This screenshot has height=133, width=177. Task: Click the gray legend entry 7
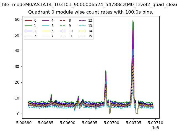(46, 36)
